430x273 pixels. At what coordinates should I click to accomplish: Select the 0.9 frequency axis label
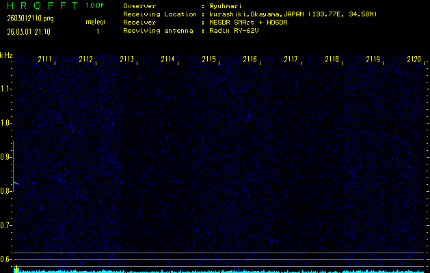(x=6, y=157)
